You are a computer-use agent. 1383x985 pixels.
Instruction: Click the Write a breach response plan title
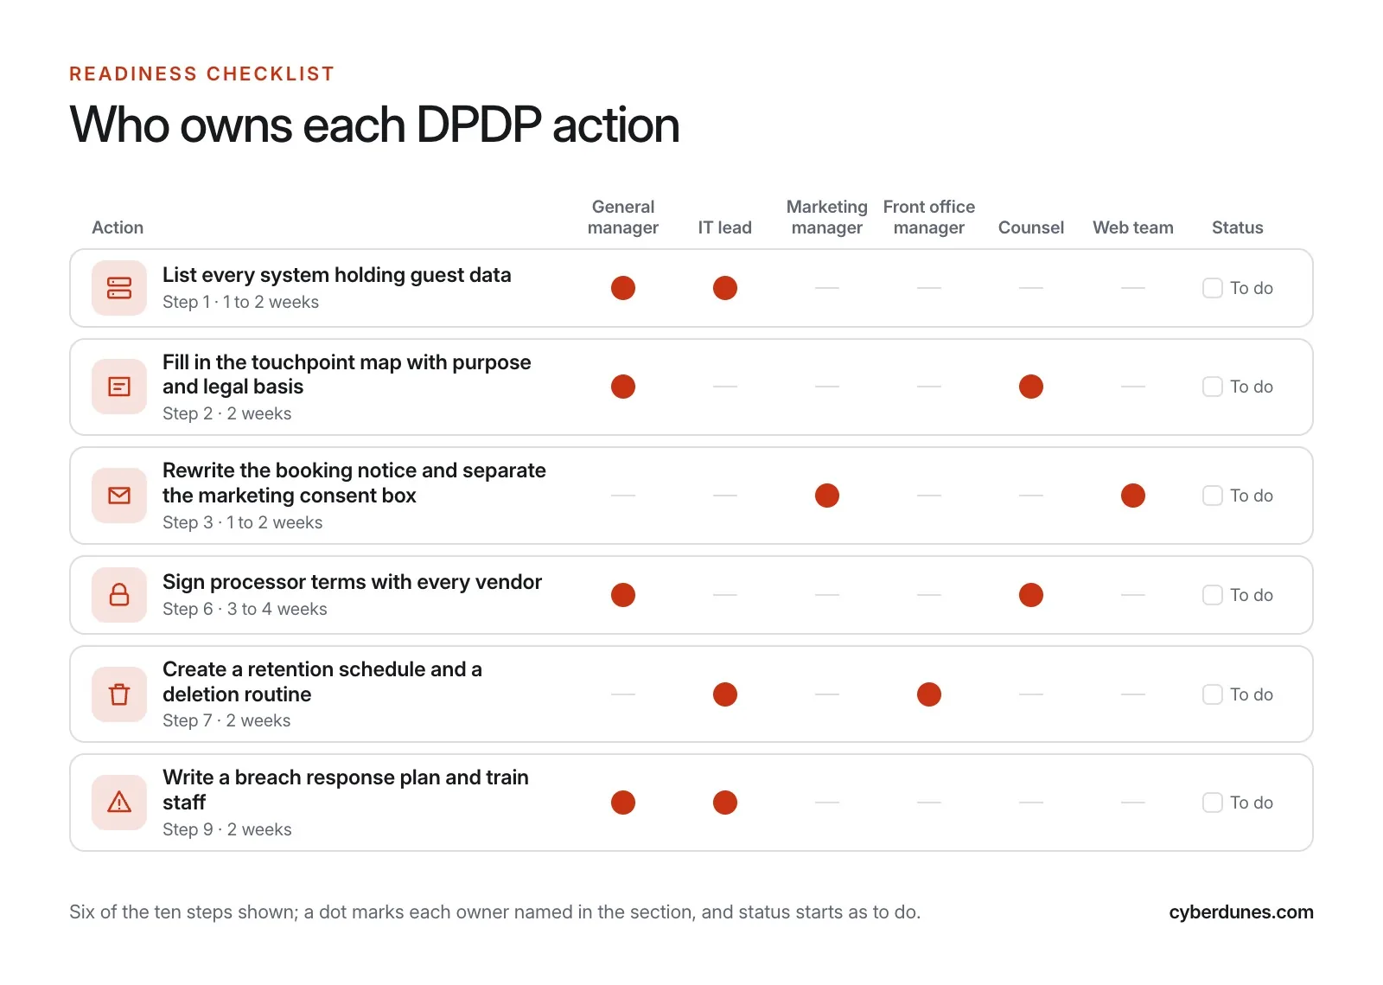tap(346, 790)
